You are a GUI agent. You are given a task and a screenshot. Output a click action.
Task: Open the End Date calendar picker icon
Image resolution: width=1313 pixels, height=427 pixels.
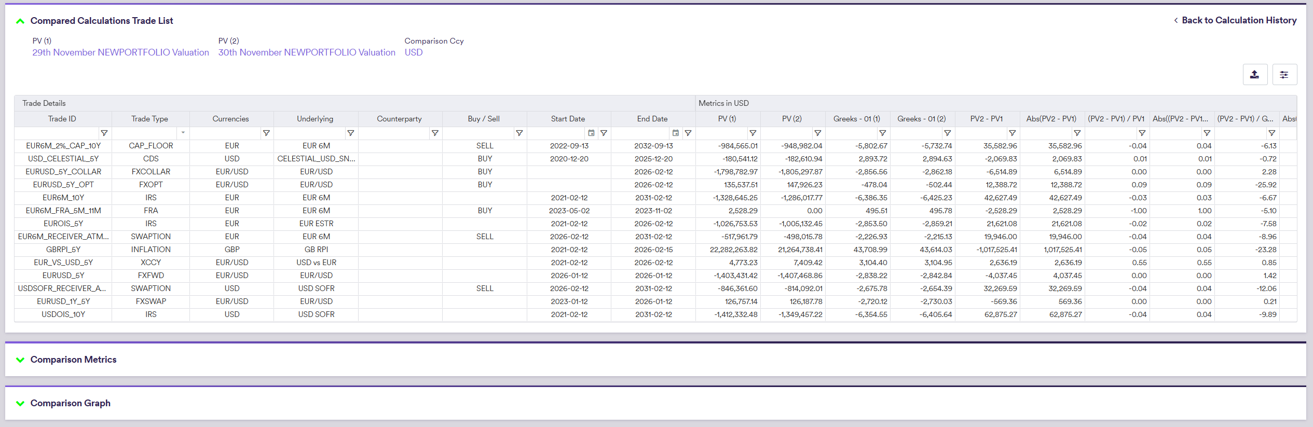coord(675,133)
